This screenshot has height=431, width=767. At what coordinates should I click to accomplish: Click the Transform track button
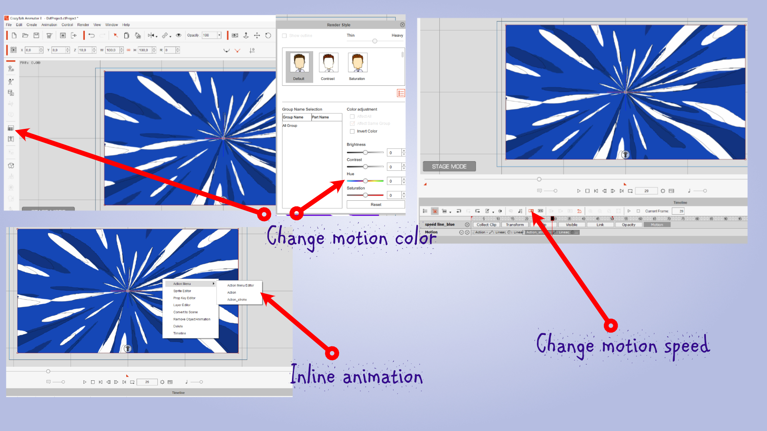pyautogui.click(x=515, y=225)
